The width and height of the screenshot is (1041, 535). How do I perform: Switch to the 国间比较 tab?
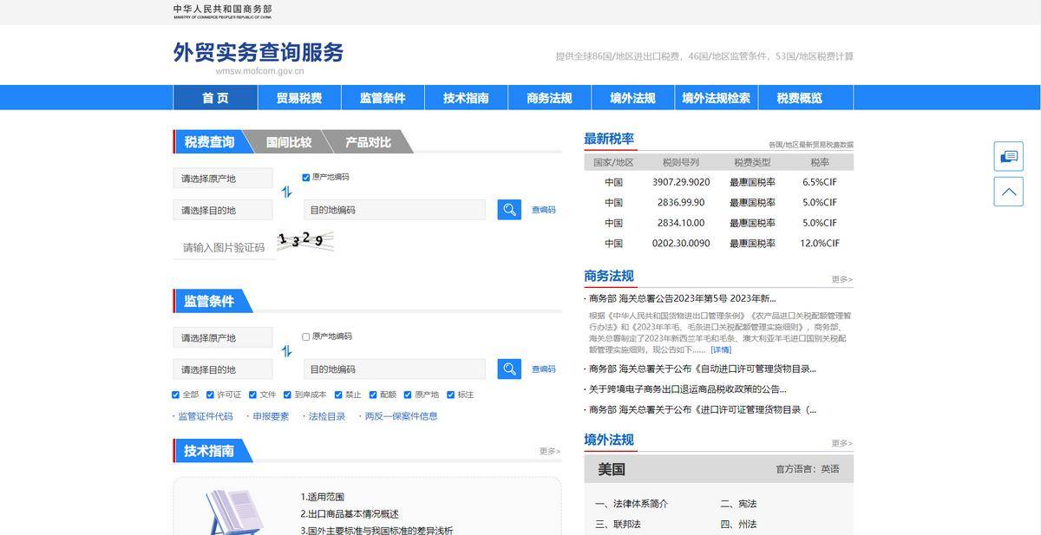coord(288,142)
